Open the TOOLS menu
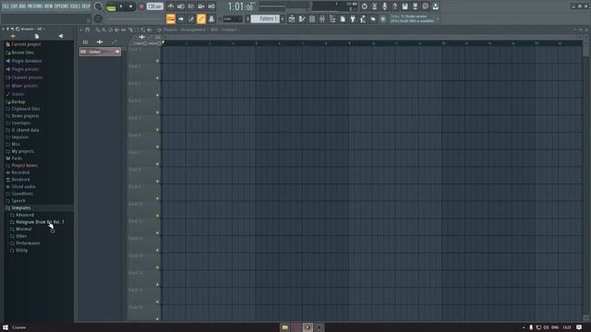The width and height of the screenshot is (591, 332). coord(75,6)
